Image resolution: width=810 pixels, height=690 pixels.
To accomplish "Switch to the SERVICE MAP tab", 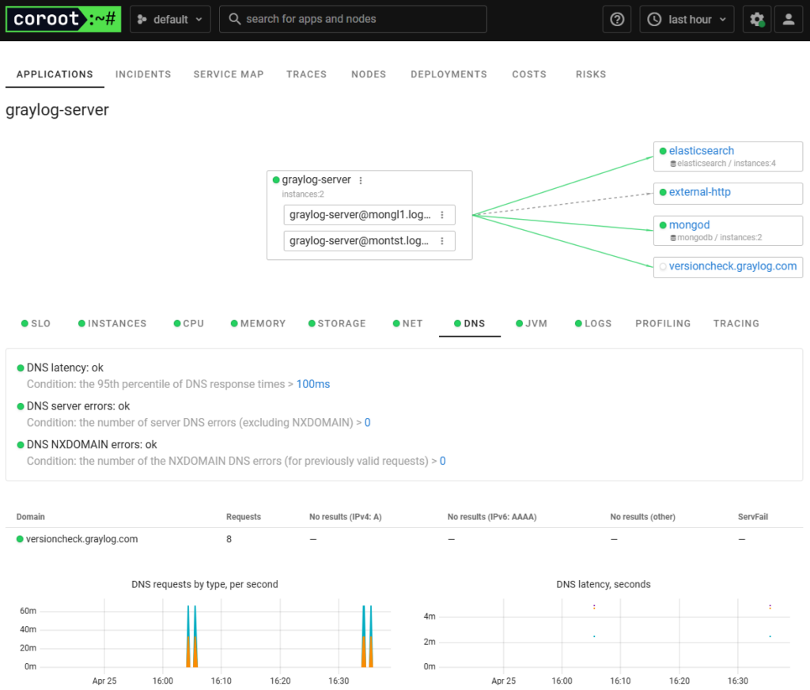I will [x=228, y=74].
